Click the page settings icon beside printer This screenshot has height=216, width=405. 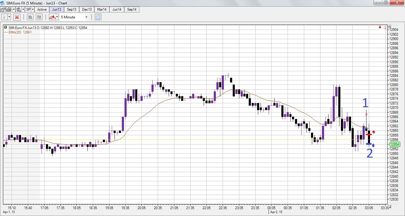tap(18, 9)
